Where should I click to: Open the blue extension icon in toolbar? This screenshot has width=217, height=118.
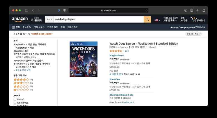(59, 10)
